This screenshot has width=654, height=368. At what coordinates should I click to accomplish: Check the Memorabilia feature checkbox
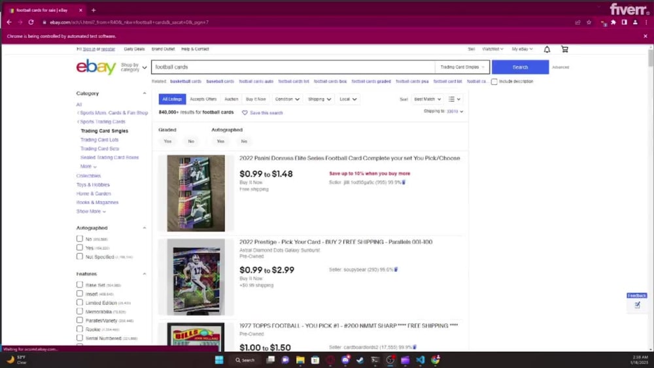pyautogui.click(x=80, y=311)
